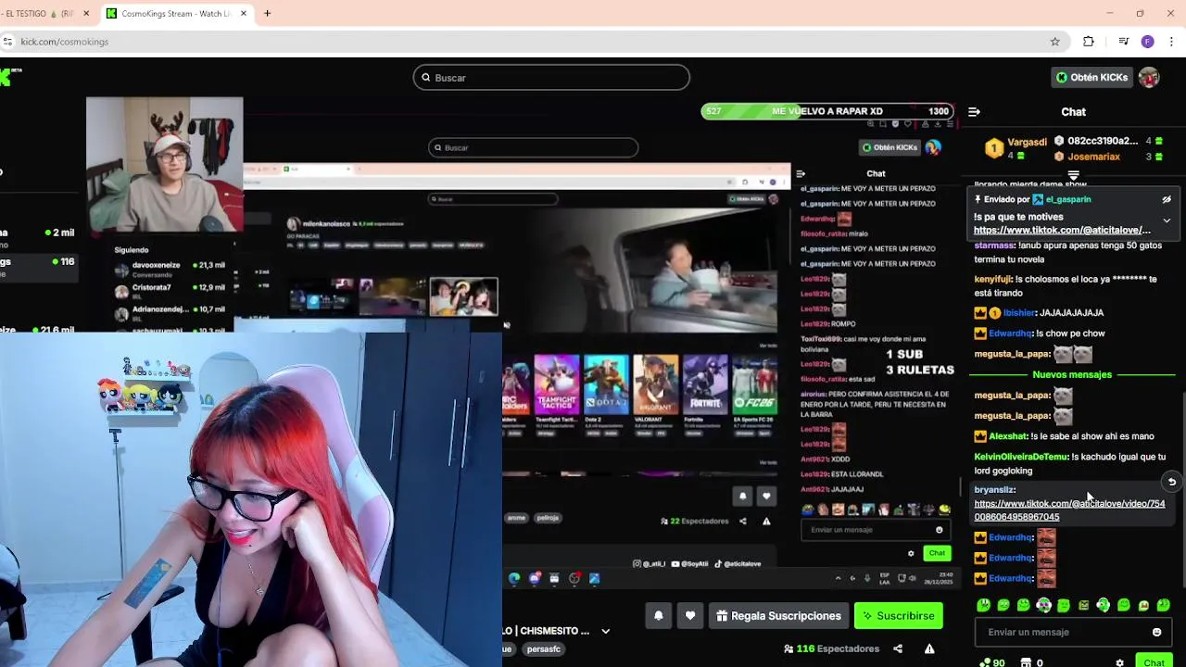Click username starmass in chat

point(994,245)
